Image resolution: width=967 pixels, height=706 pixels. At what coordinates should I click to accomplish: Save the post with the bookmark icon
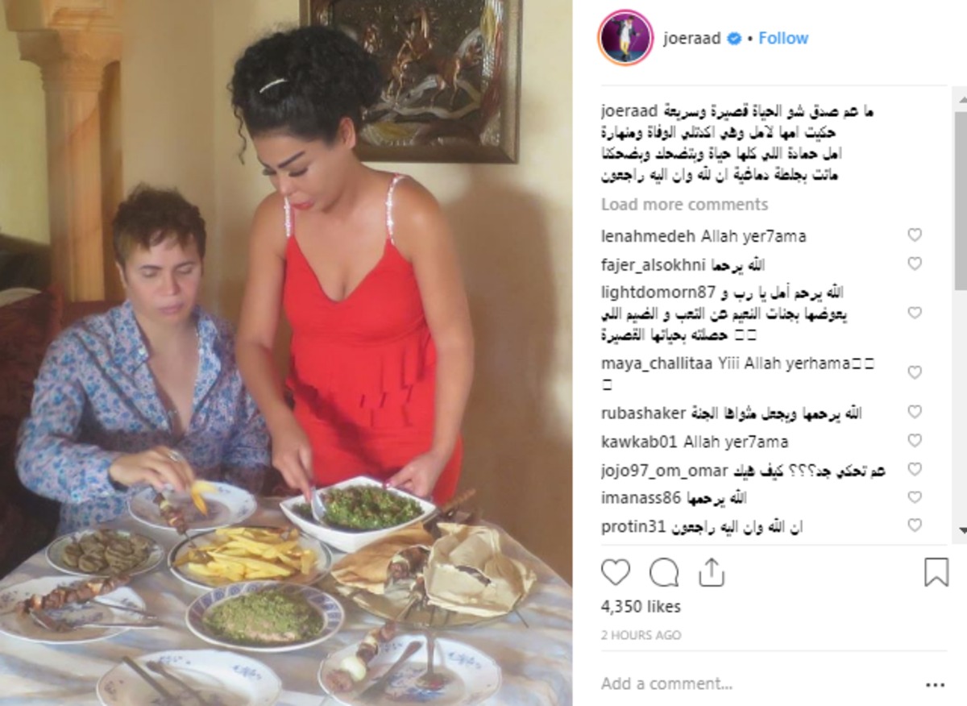pos(936,572)
